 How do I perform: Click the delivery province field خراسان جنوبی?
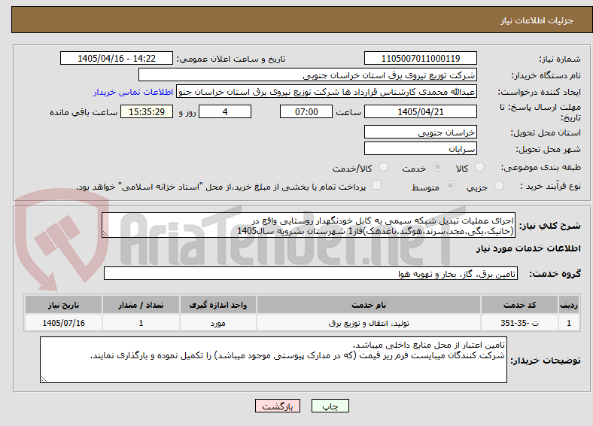[x=420, y=132]
